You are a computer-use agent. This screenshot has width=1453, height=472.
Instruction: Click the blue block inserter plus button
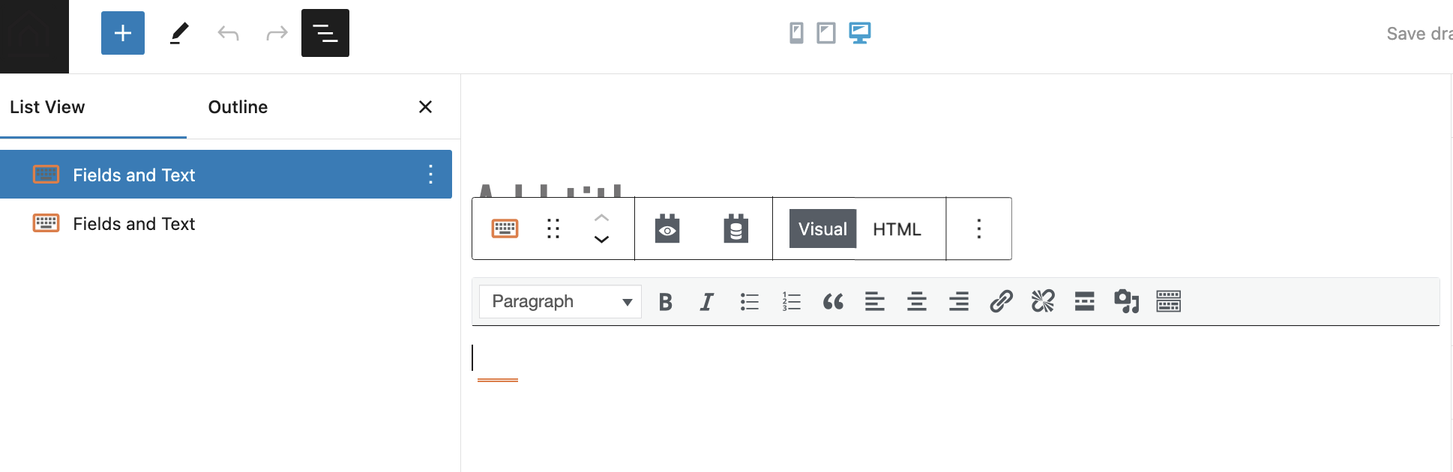coord(123,33)
